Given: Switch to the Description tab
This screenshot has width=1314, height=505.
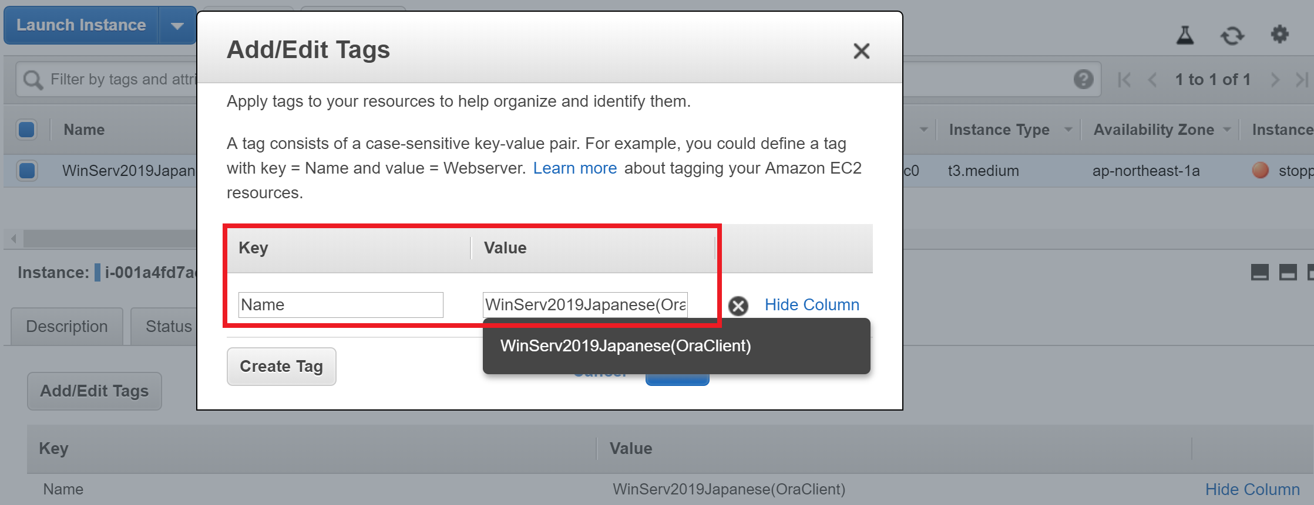Looking at the screenshot, I should [67, 327].
